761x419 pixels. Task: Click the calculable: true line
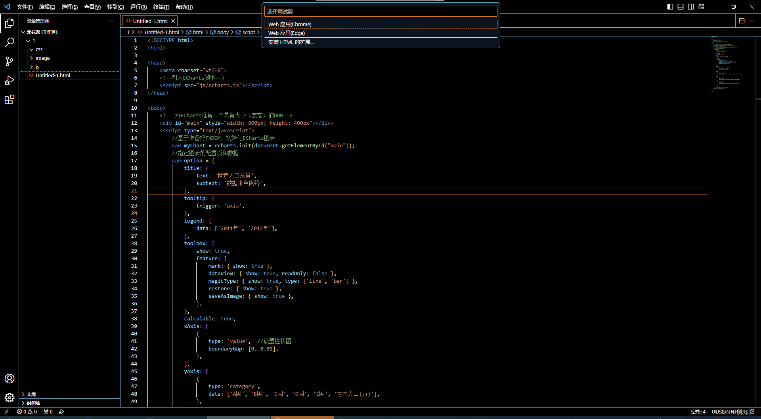210,319
